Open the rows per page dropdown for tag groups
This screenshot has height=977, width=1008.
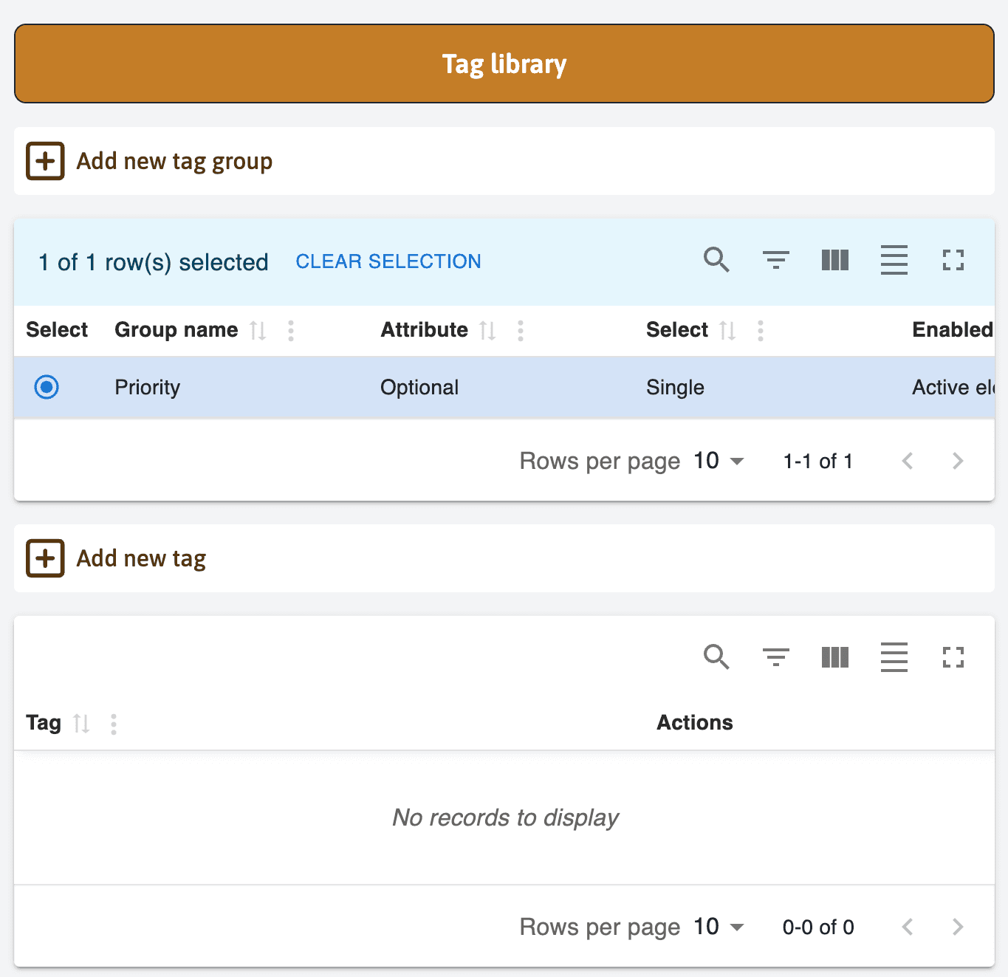tap(718, 460)
